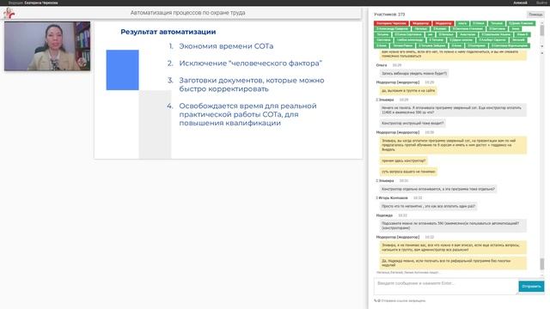Click the message 'Конструктор инструкций тоже входит?'
Image resolution: width=550 pixels, height=309 pixels.
pyautogui.click(x=412, y=123)
